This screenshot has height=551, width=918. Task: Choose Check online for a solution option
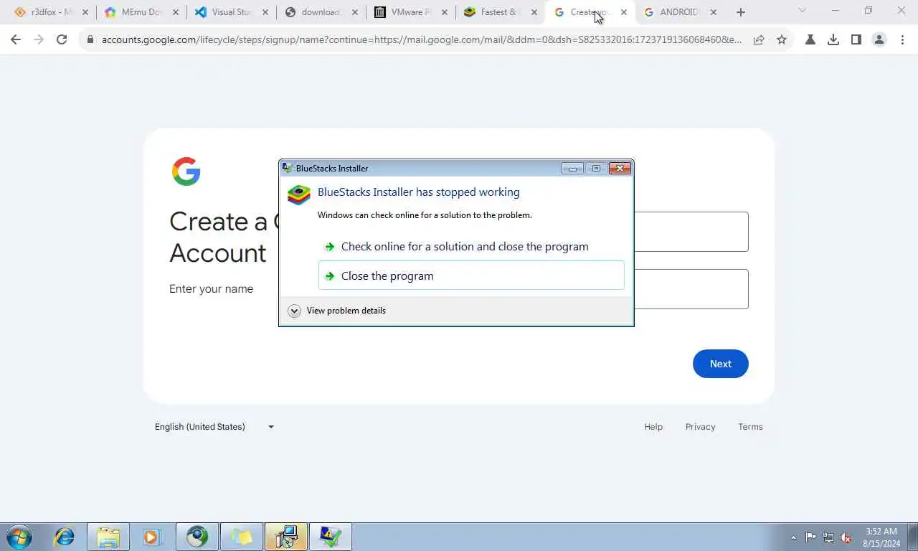471,246
